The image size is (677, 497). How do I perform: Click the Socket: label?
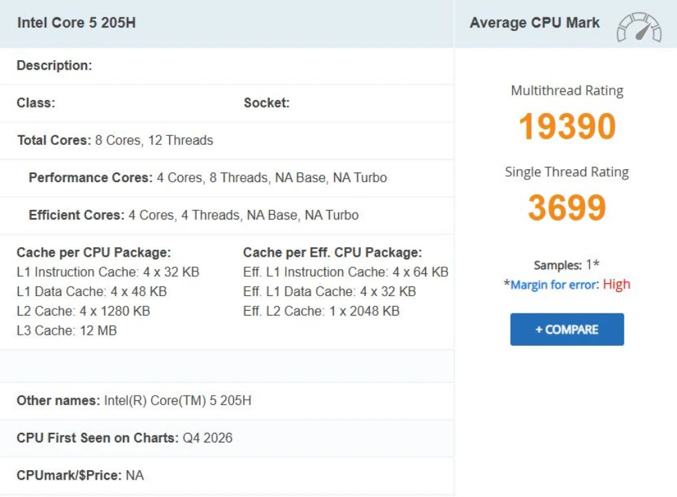(x=266, y=103)
